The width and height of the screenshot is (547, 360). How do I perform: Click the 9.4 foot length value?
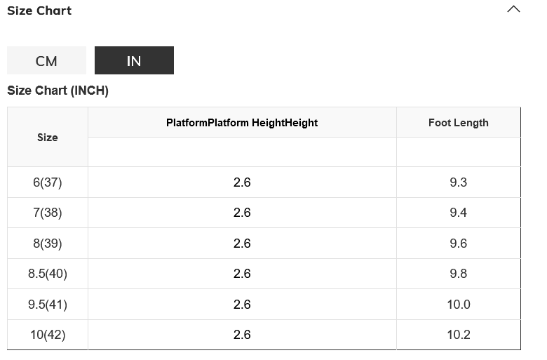click(x=458, y=213)
